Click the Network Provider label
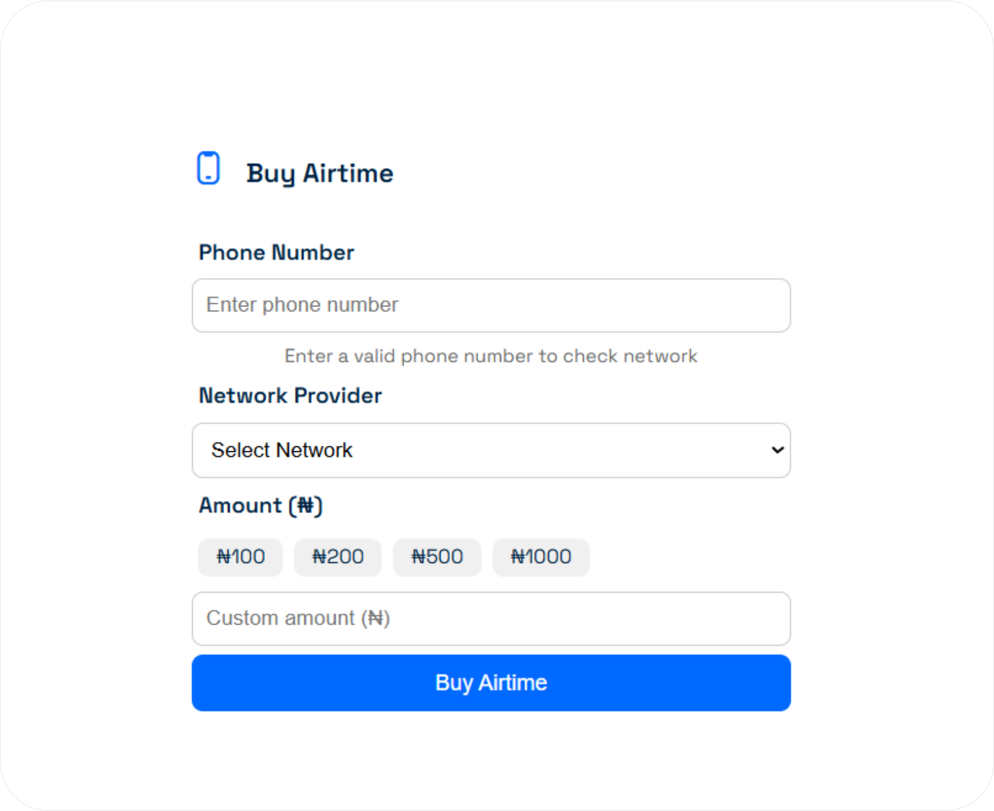This screenshot has height=811, width=994. 290,395
